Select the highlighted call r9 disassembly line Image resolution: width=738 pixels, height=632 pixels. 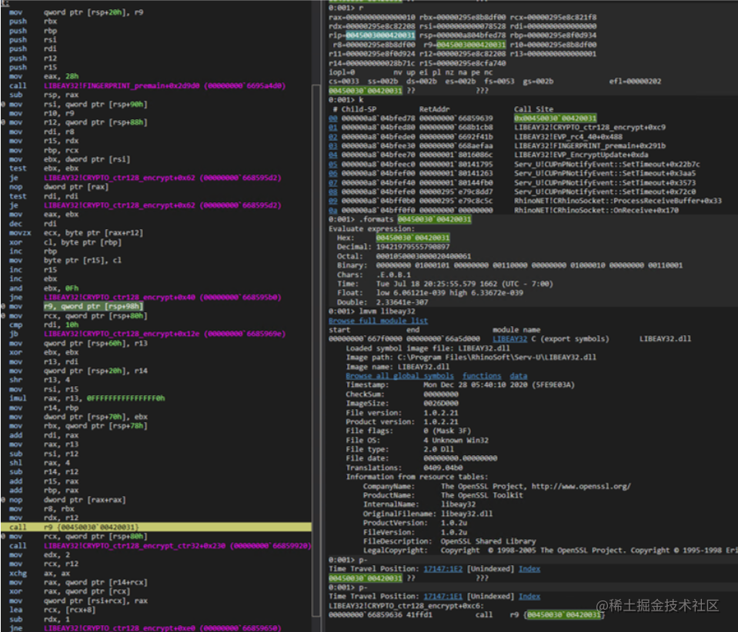(156, 527)
